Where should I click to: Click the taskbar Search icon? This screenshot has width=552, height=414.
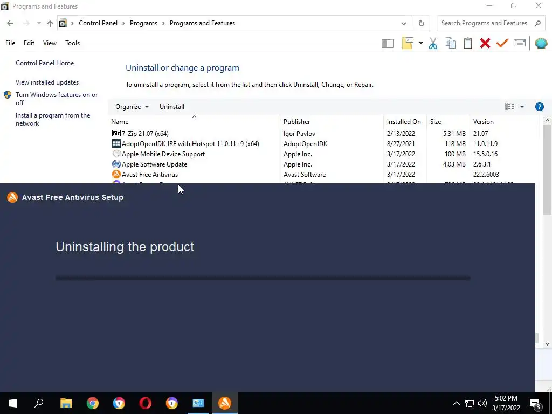coord(39,403)
